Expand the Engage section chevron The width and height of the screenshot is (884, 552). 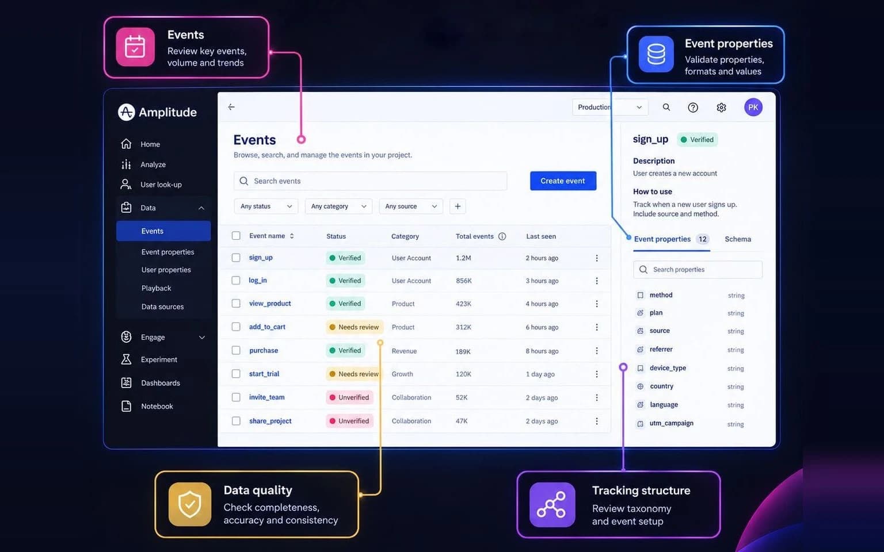pyautogui.click(x=202, y=338)
